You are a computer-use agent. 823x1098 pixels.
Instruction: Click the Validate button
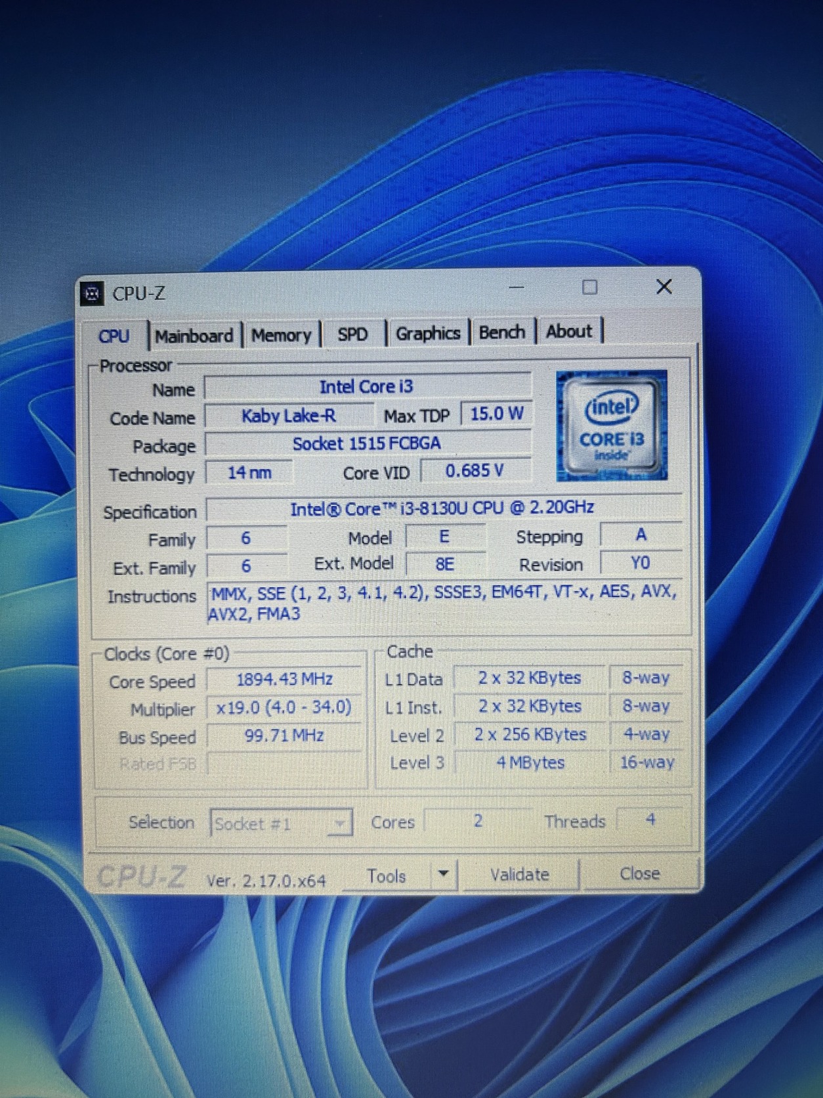pos(520,875)
